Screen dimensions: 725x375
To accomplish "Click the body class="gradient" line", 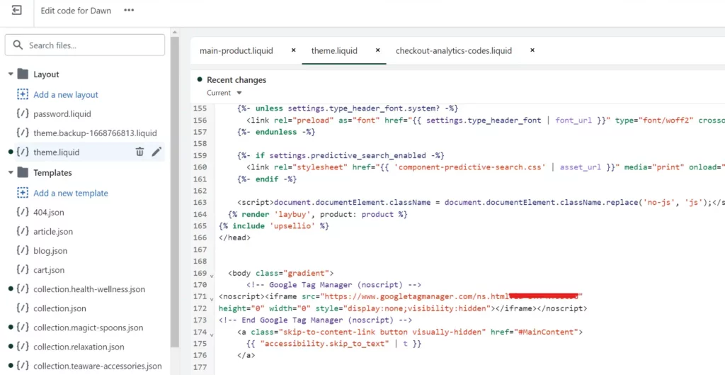I will (280, 273).
